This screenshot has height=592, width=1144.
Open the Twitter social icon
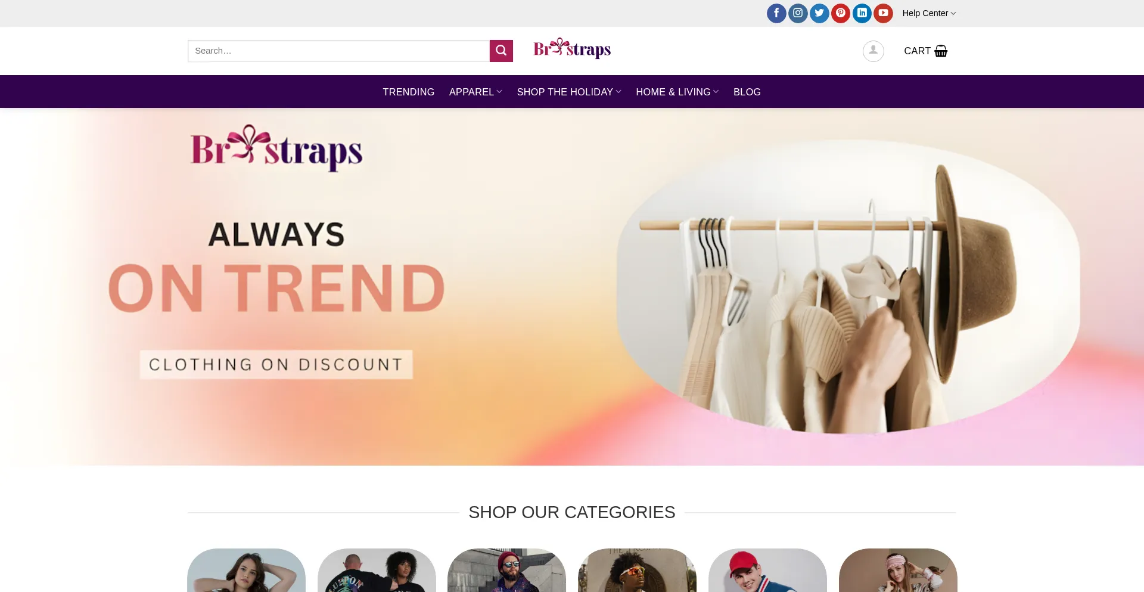[x=819, y=13]
